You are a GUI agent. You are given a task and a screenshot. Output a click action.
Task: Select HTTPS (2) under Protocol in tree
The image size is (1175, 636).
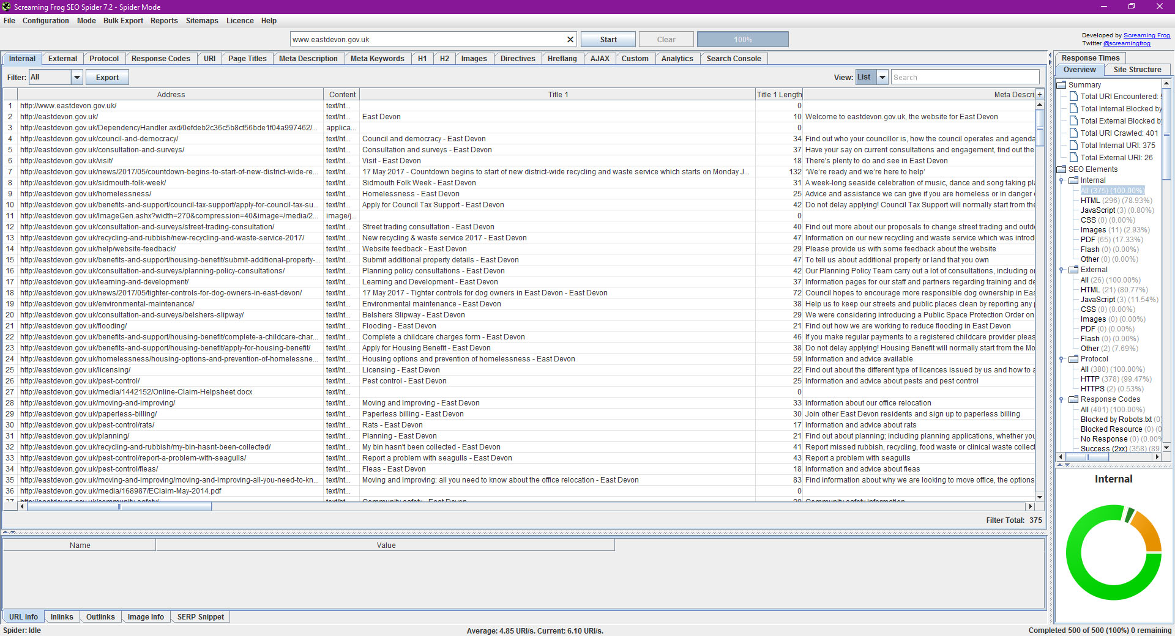(x=1112, y=389)
